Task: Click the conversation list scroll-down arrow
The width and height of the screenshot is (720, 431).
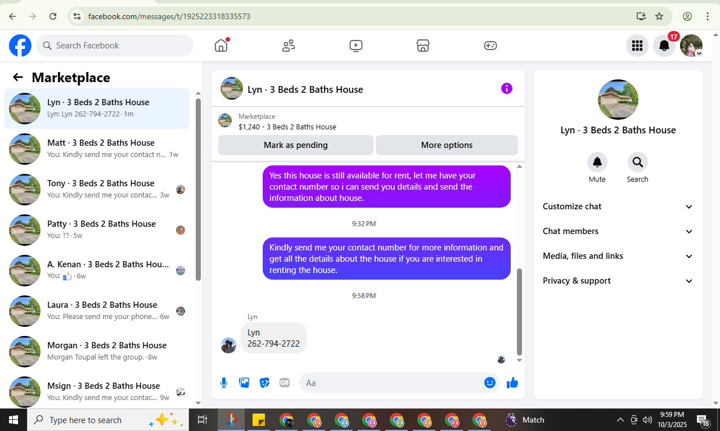Action: pyautogui.click(x=198, y=403)
